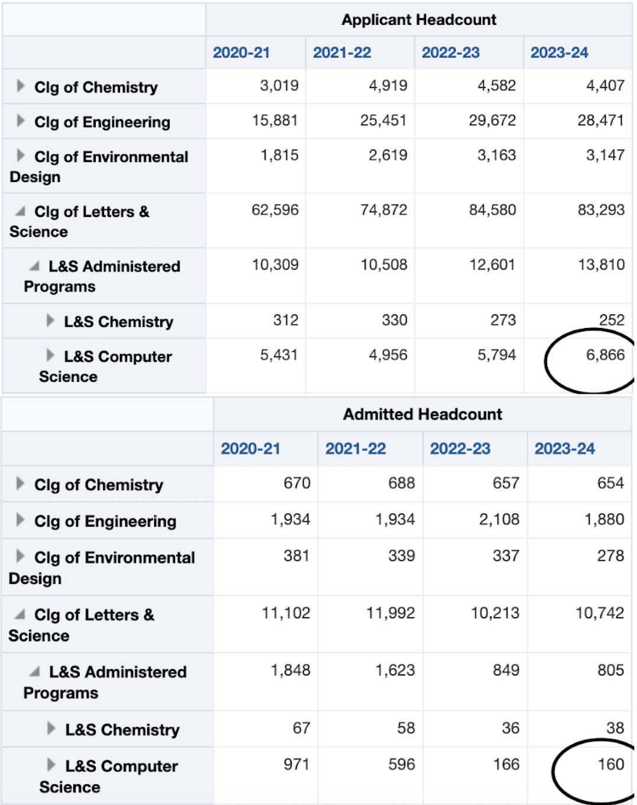Expand L&S Computer Science in Admitted table
The width and height of the screenshot is (637, 805).
tap(51, 765)
